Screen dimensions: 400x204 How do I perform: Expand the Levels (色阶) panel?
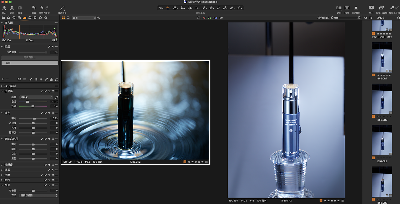(2, 175)
